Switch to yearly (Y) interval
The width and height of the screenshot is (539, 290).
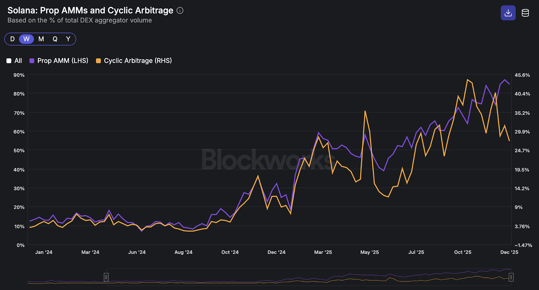coord(68,39)
